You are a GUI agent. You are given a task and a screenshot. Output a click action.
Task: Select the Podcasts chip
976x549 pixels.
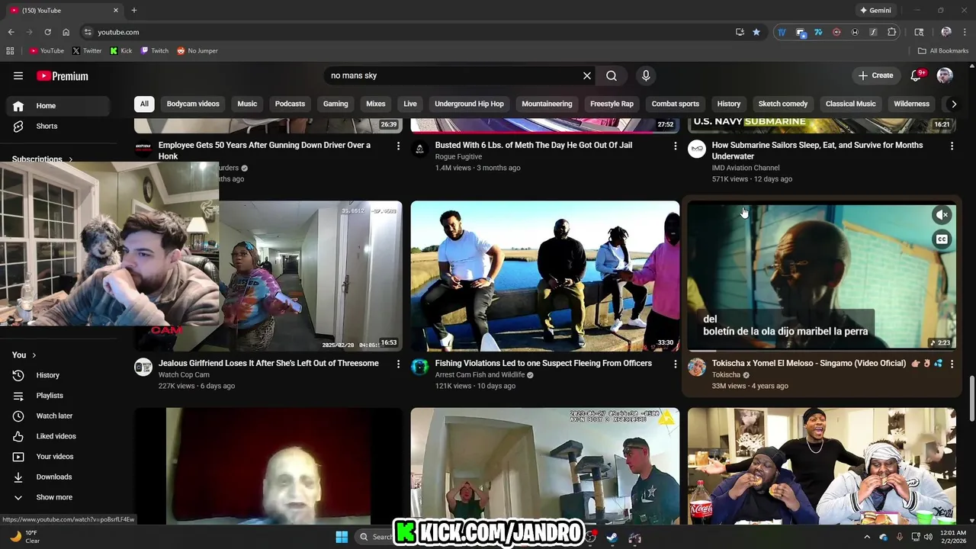coord(290,104)
